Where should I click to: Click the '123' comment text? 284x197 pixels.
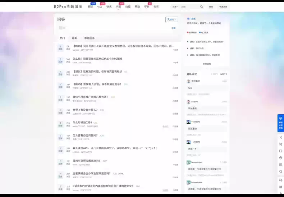point(190,88)
